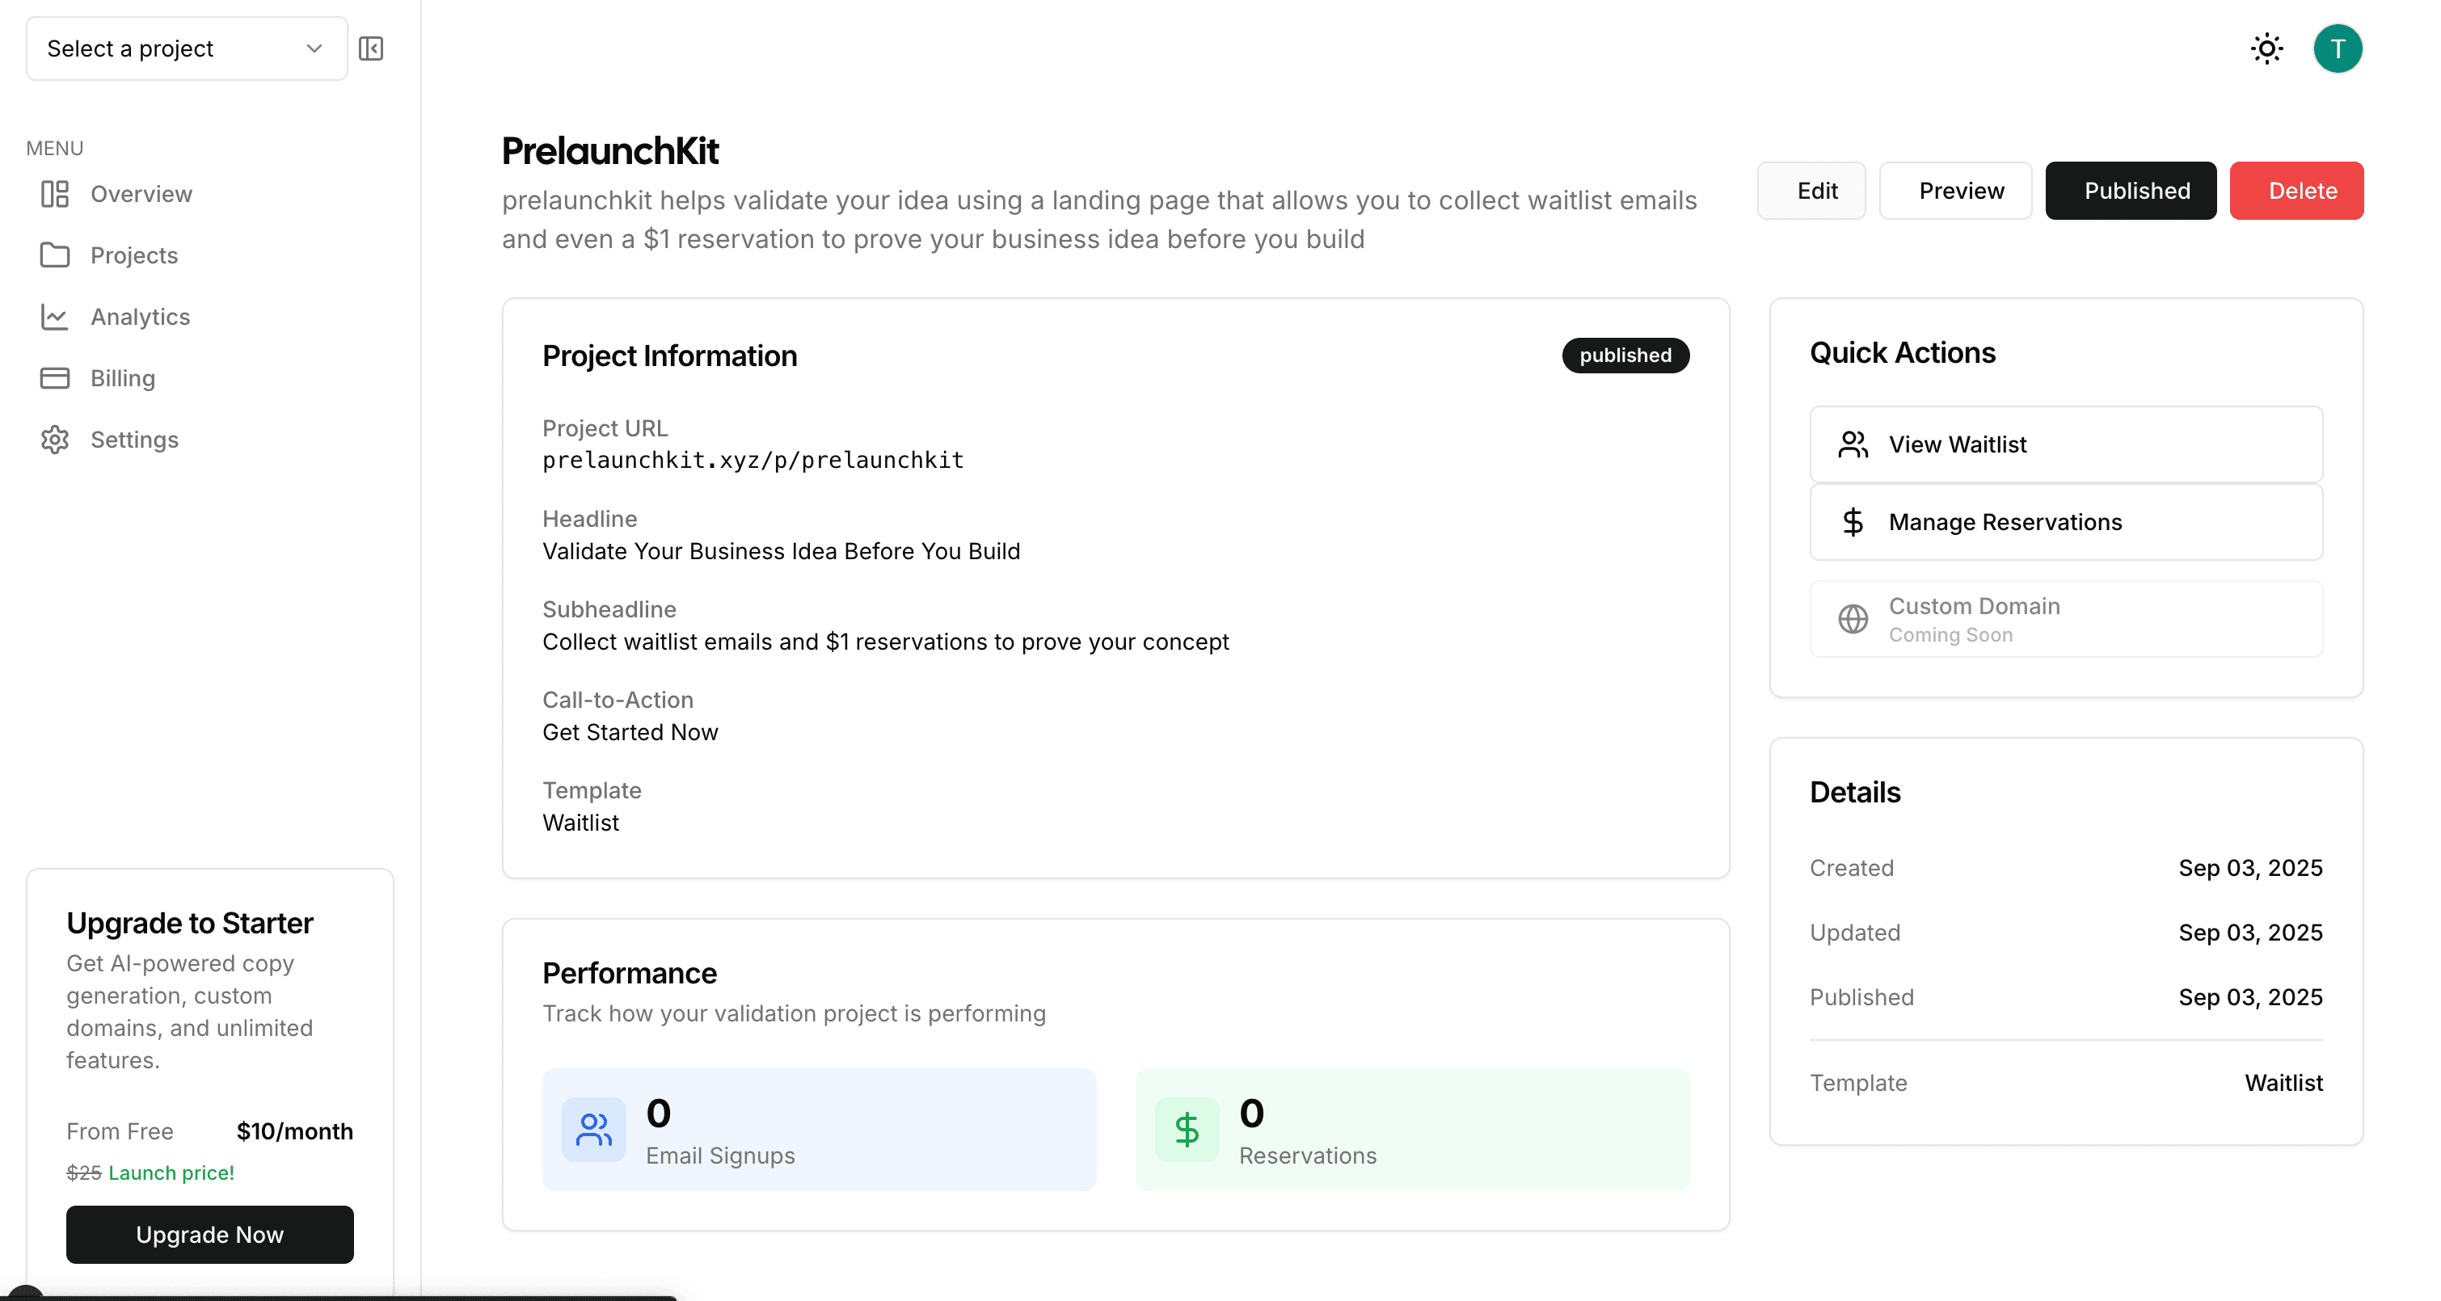Open the Overview dashboard icon

pyautogui.click(x=54, y=193)
